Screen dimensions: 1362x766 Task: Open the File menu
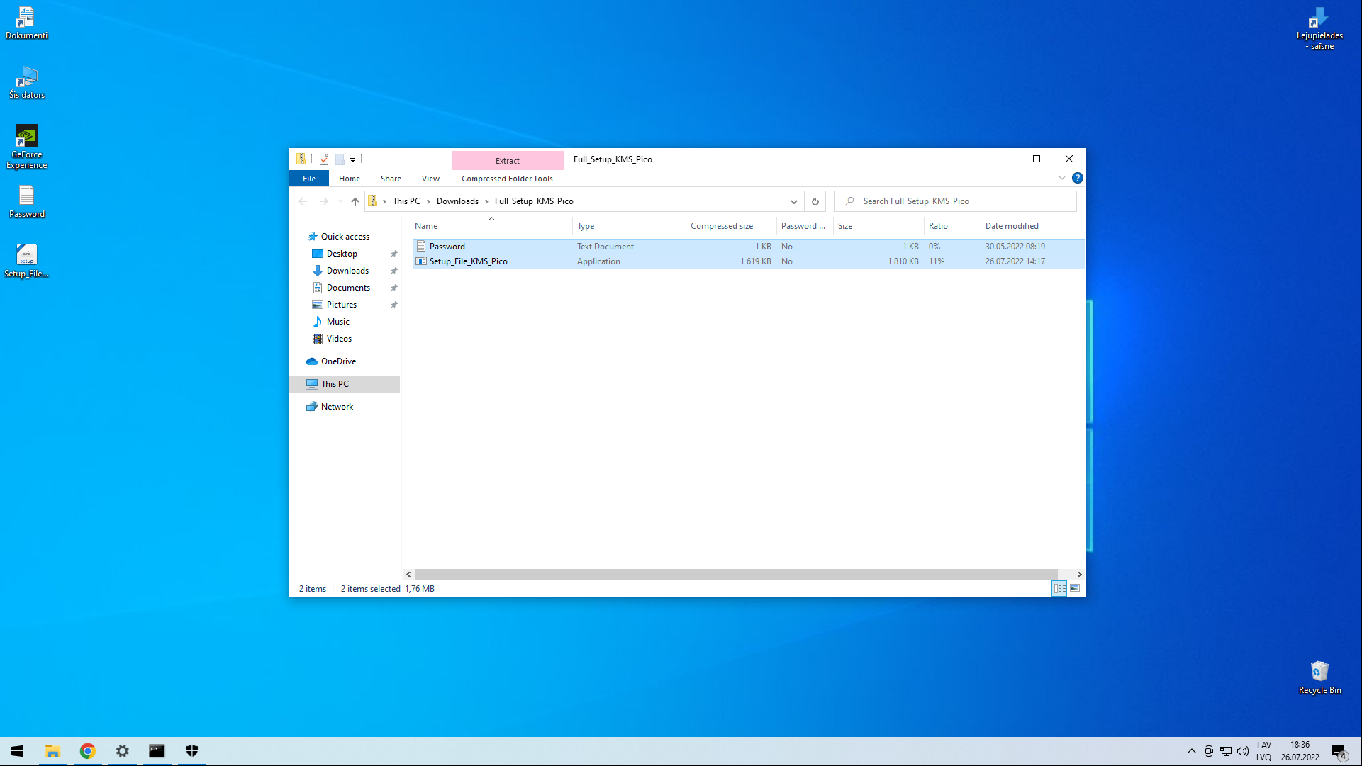(309, 179)
